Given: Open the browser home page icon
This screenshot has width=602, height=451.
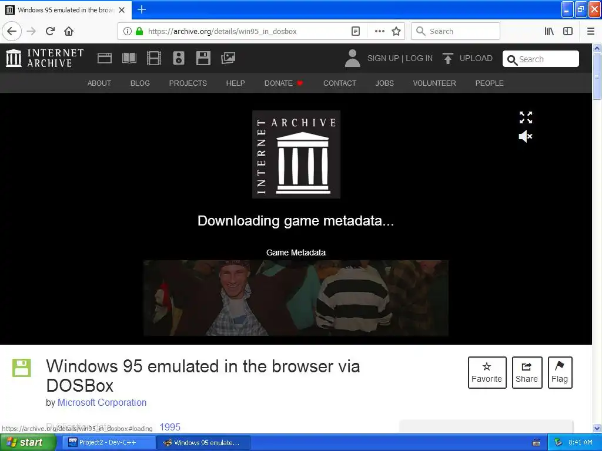Looking at the screenshot, I should [69, 31].
